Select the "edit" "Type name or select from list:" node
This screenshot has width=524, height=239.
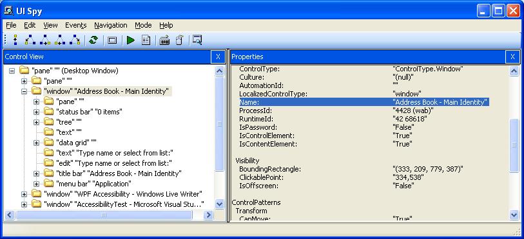[x=114, y=163]
